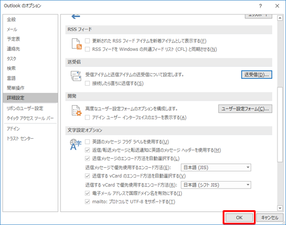The width and height of the screenshot is (286, 225).
Task: Open リボンのユーザー設定 category
Action: click(30, 109)
